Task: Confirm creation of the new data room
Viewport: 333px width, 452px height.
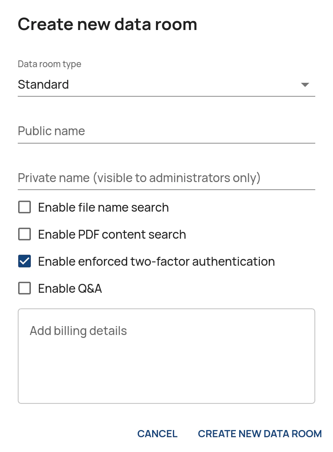Action: 260,433
